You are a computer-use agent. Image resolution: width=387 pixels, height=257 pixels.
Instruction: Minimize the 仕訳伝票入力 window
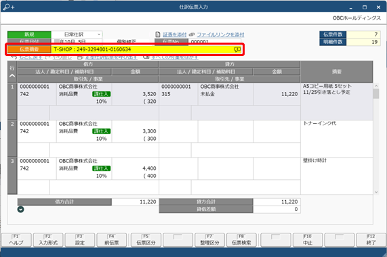point(350,7)
